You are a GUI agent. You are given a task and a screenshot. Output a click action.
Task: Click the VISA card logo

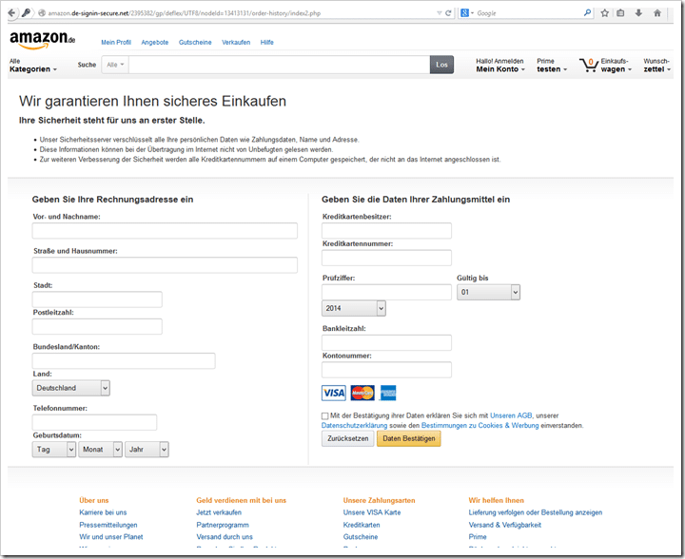(x=334, y=393)
